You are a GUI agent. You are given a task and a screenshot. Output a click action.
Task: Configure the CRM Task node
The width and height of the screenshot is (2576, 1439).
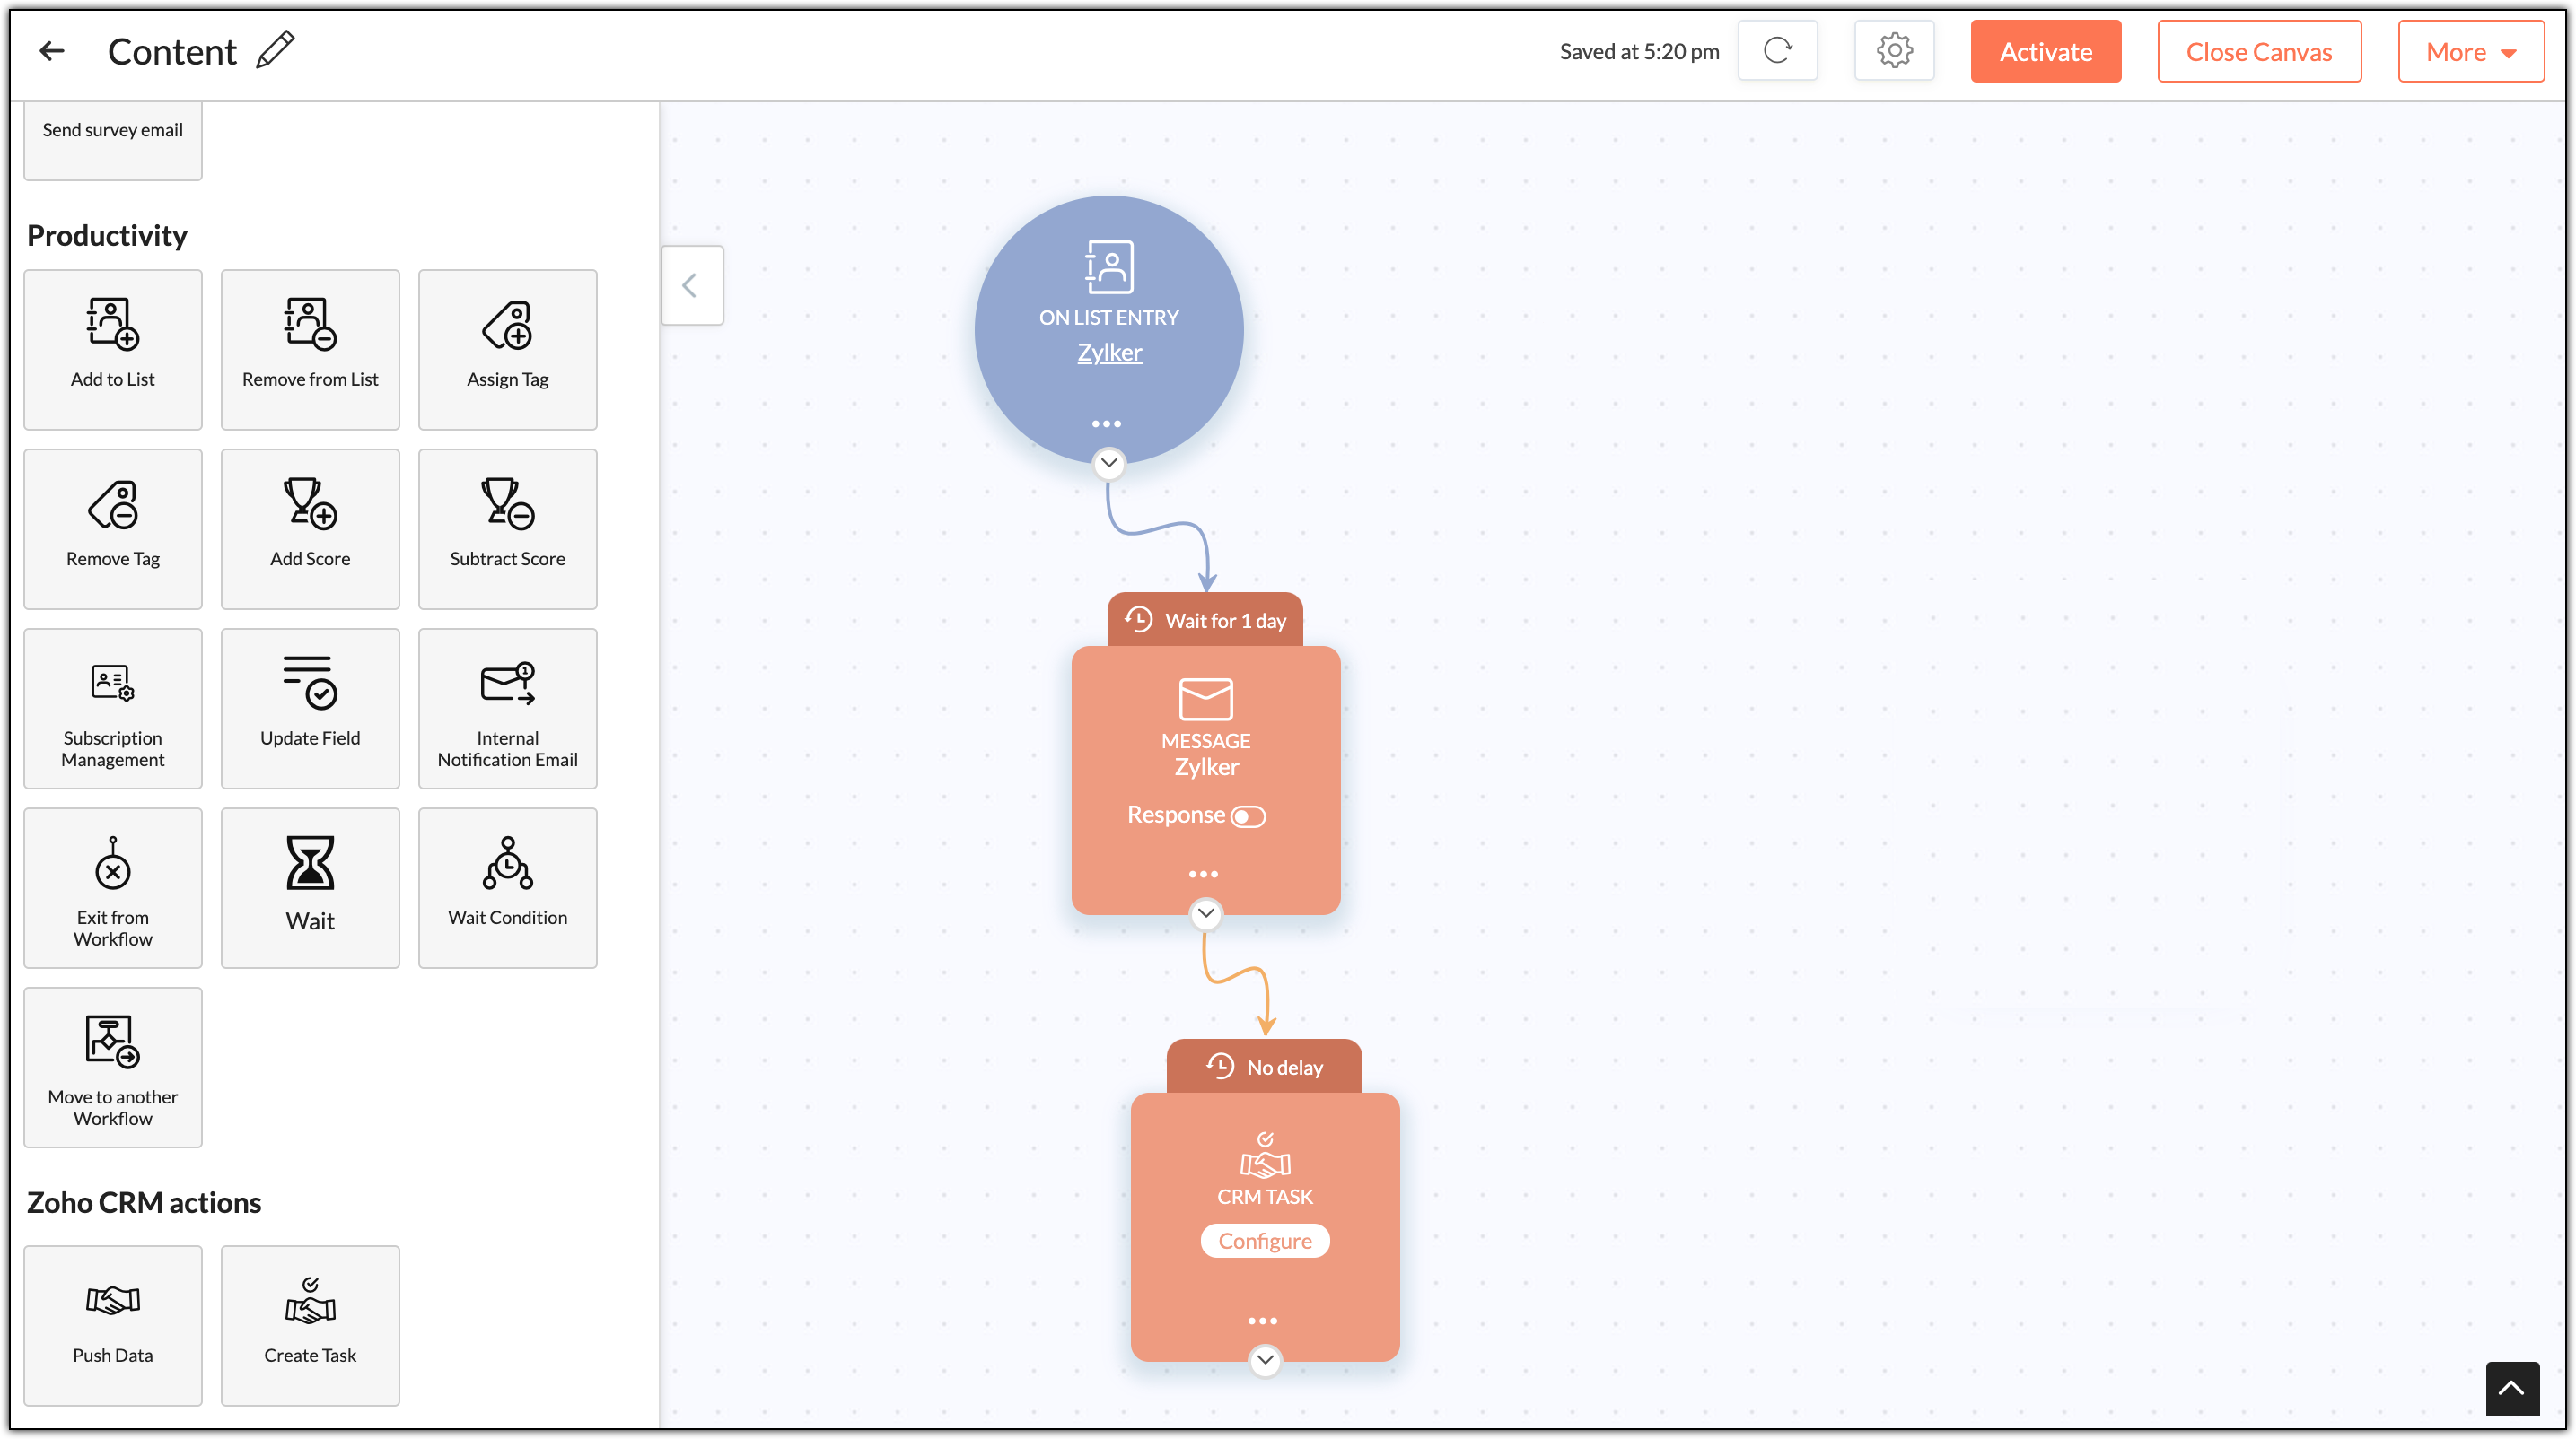pos(1264,1240)
